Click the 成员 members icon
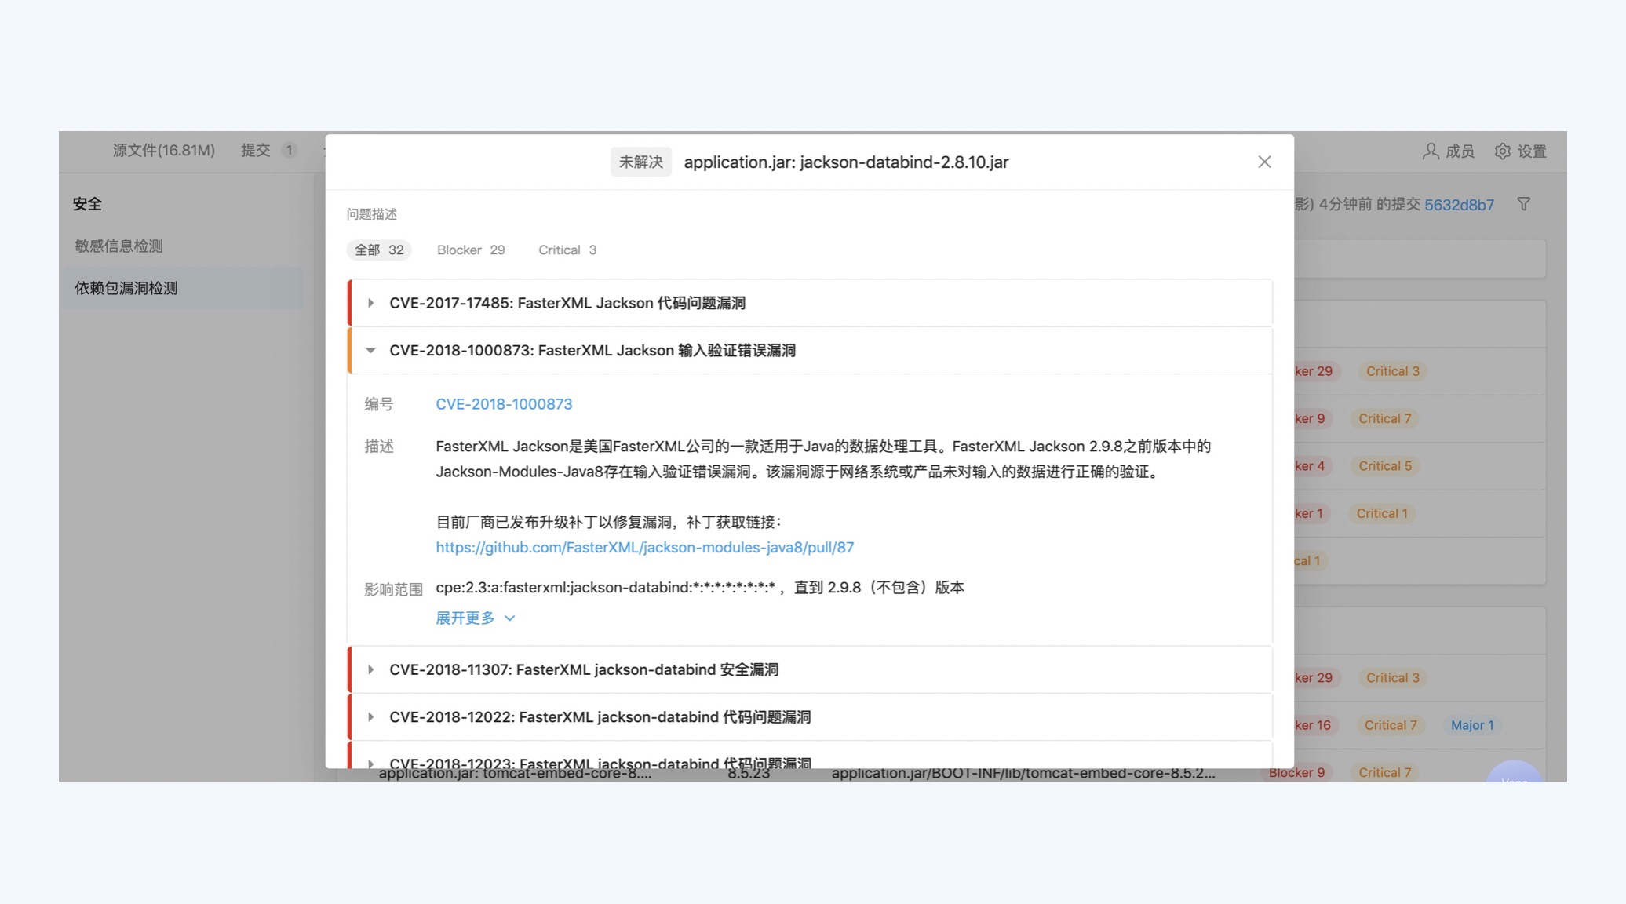The height and width of the screenshot is (904, 1626). coord(1431,151)
